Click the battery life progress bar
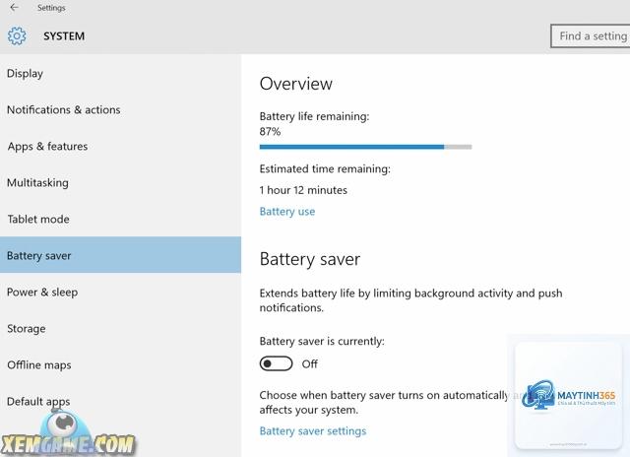 coord(365,147)
